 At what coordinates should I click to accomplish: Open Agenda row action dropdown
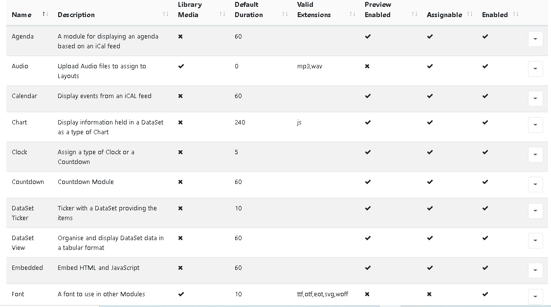point(535,39)
